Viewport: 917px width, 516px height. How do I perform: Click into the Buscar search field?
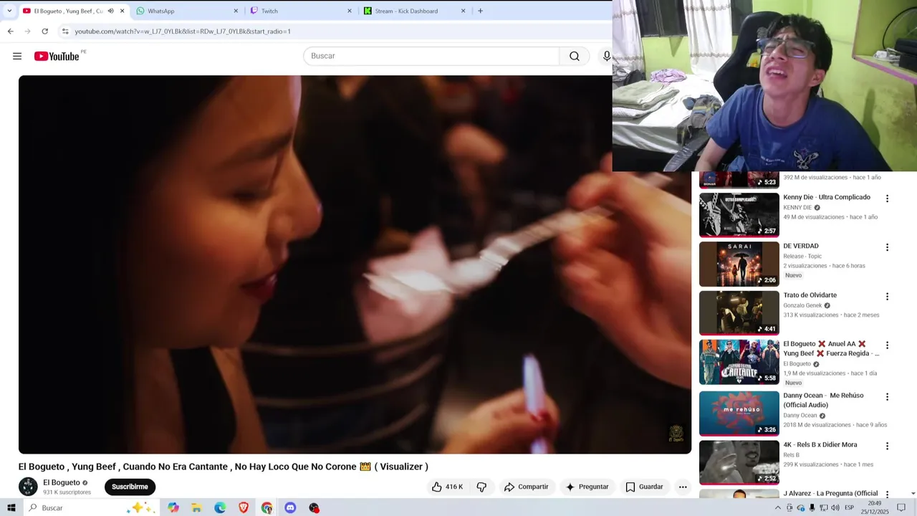[x=431, y=56]
